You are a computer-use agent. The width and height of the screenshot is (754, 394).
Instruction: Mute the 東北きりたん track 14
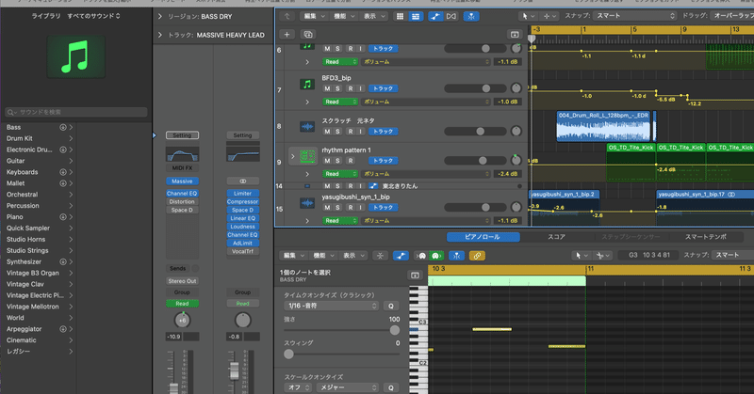(x=327, y=186)
